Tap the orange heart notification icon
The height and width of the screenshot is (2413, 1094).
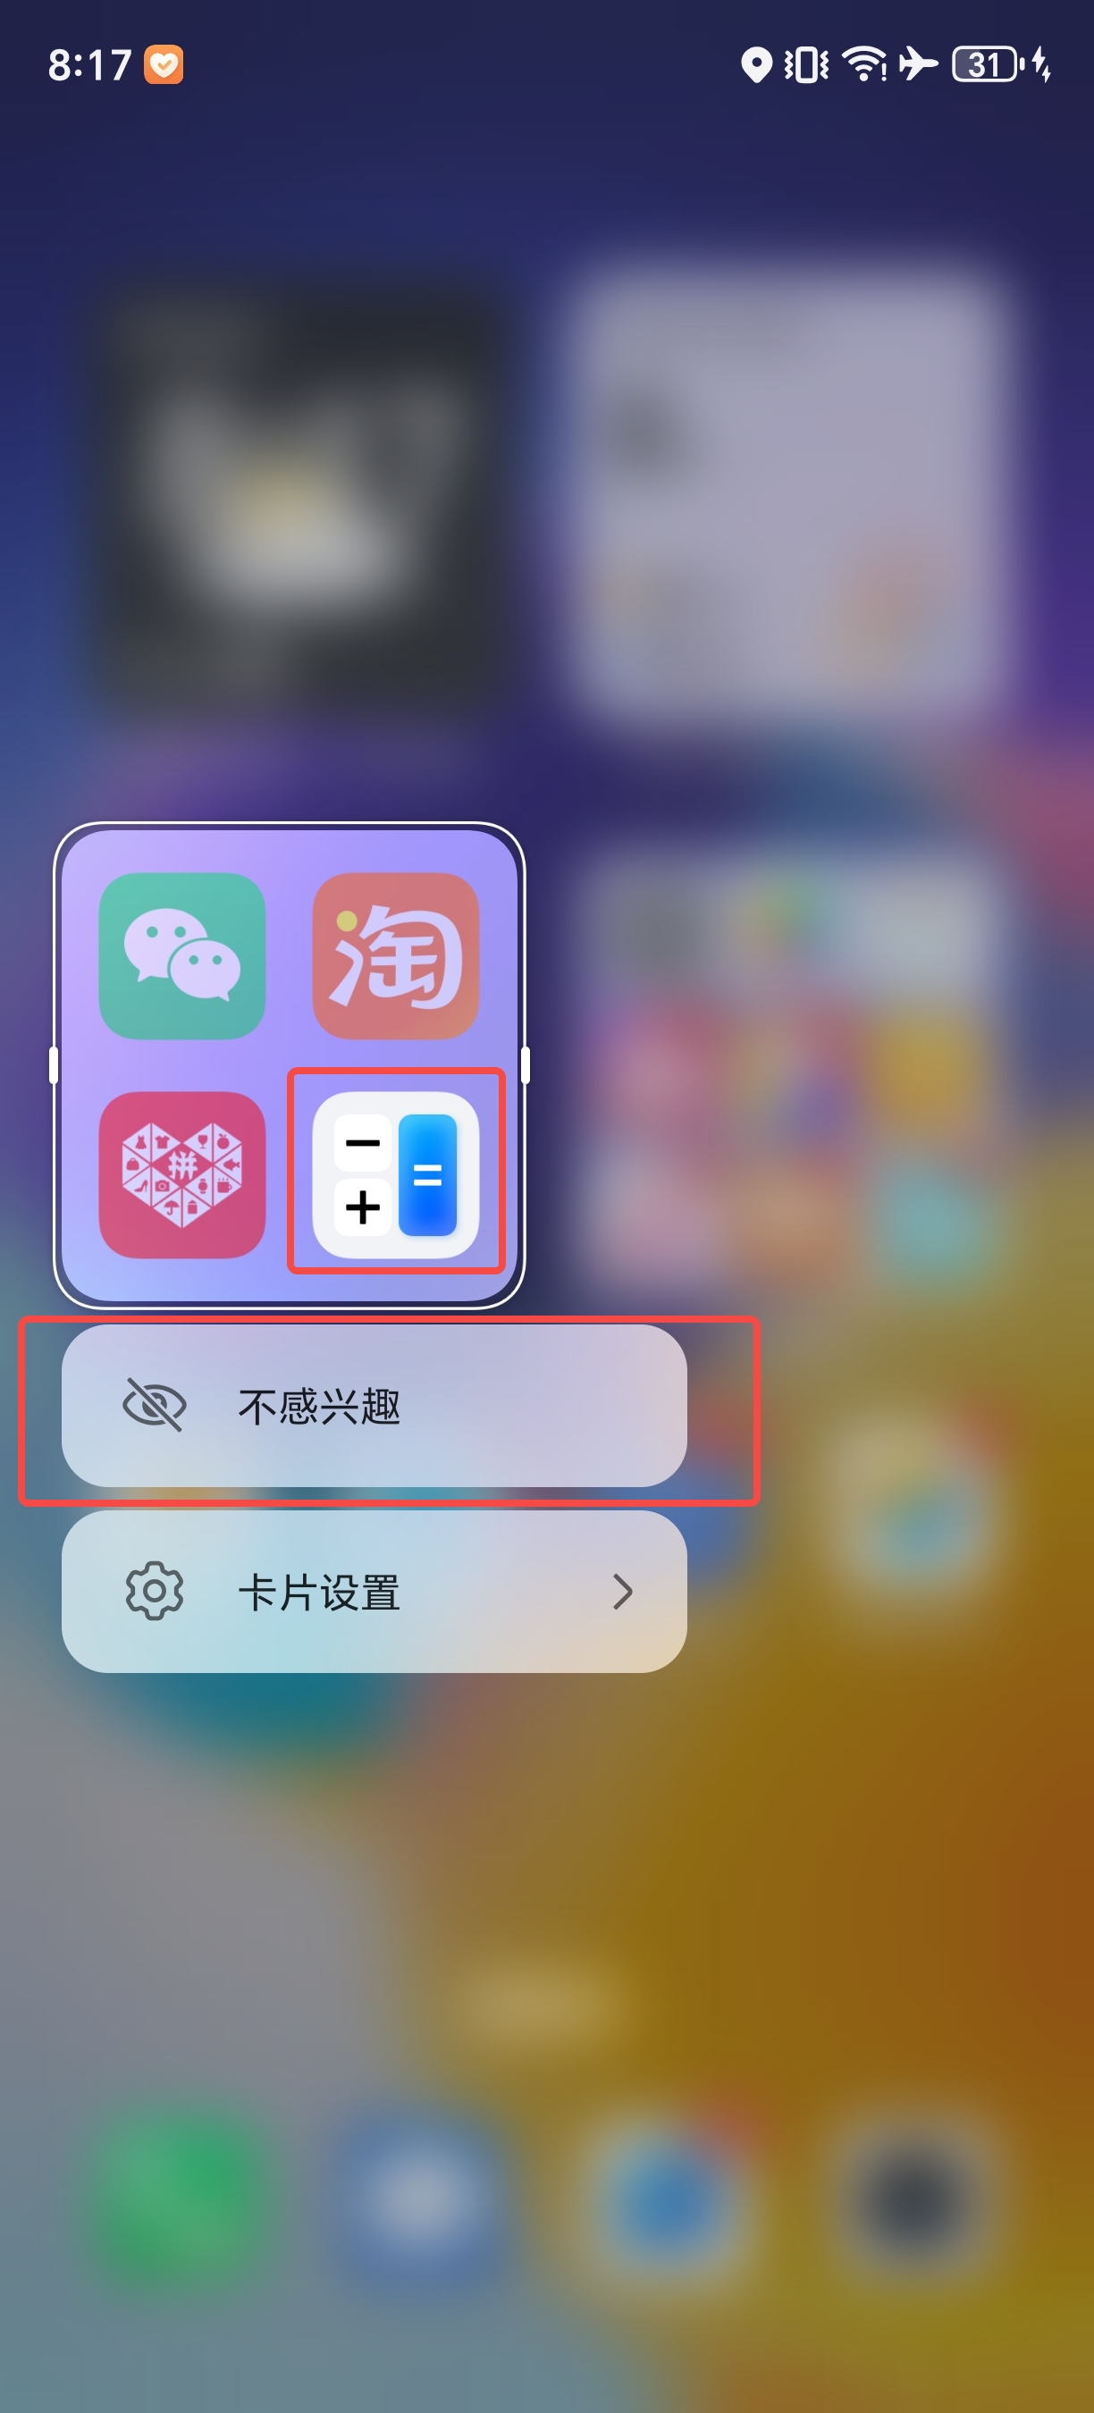[163, 64]
